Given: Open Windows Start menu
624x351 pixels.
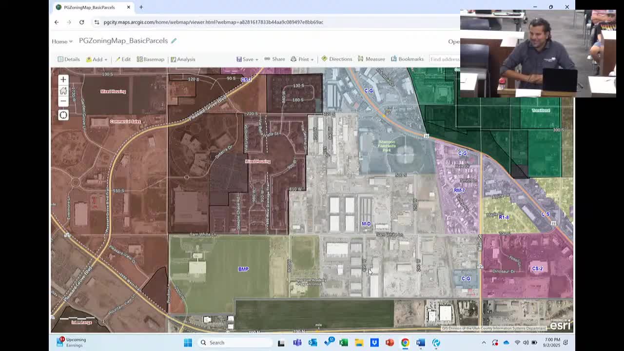Looking at the screenshot, I should (188, 343).
